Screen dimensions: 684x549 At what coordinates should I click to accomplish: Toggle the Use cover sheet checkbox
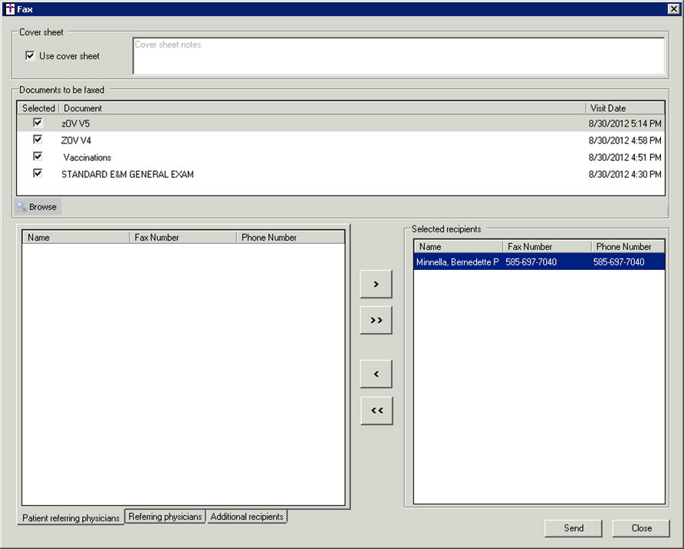click(x=30, y=56)
